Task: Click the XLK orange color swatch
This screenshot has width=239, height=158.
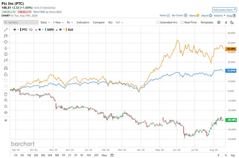Action: tap(66, 30)
